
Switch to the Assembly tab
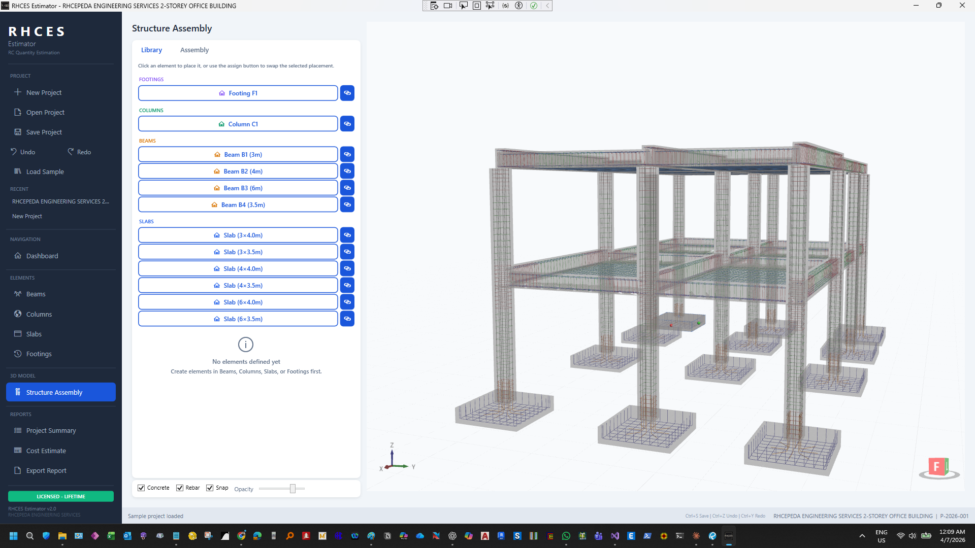coord(194,50)
